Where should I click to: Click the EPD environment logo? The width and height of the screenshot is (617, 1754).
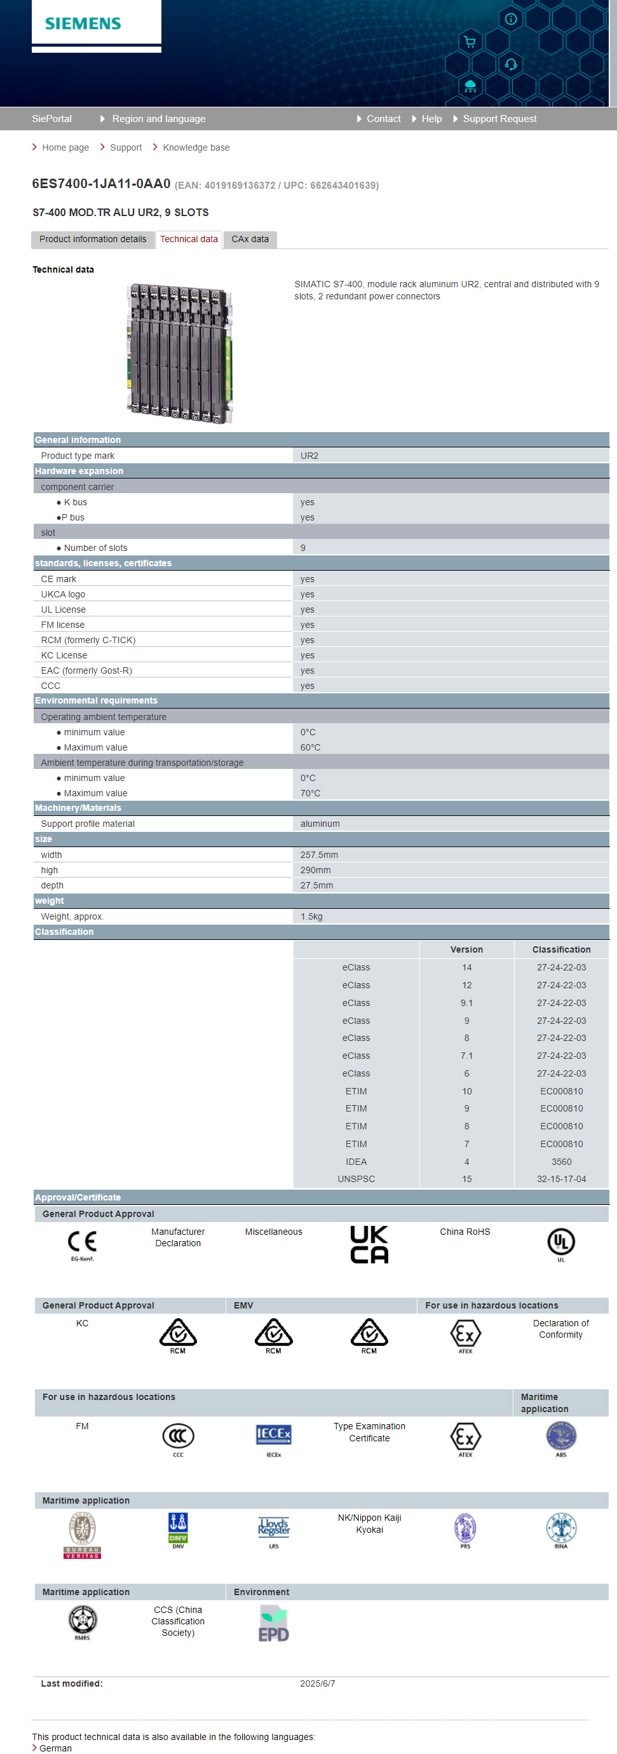[273, 1623]
